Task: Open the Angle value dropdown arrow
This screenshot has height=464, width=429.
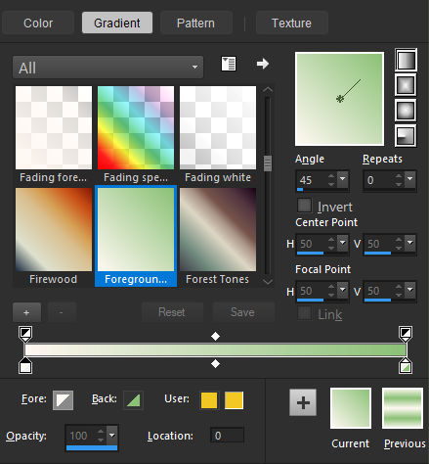Action: click(343, 179)
